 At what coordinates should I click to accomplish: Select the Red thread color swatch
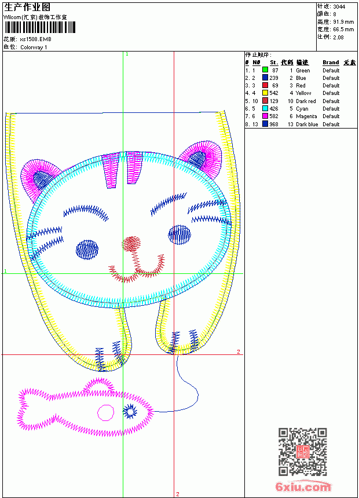[x=265, y=85]
